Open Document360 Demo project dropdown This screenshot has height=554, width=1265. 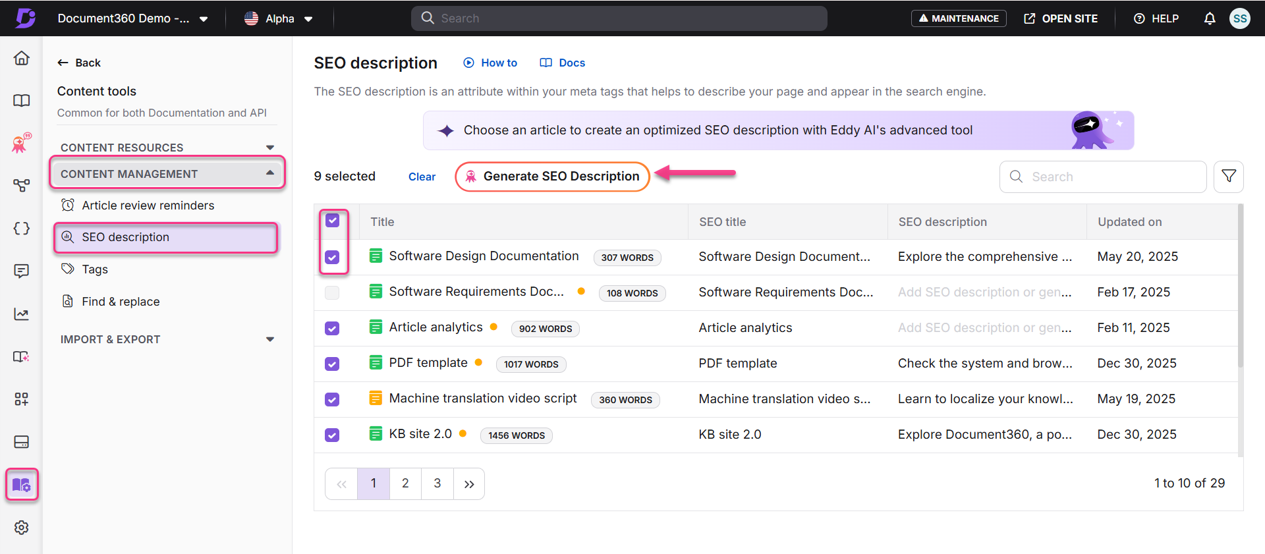pyautogui.click(x=133, y=18)
